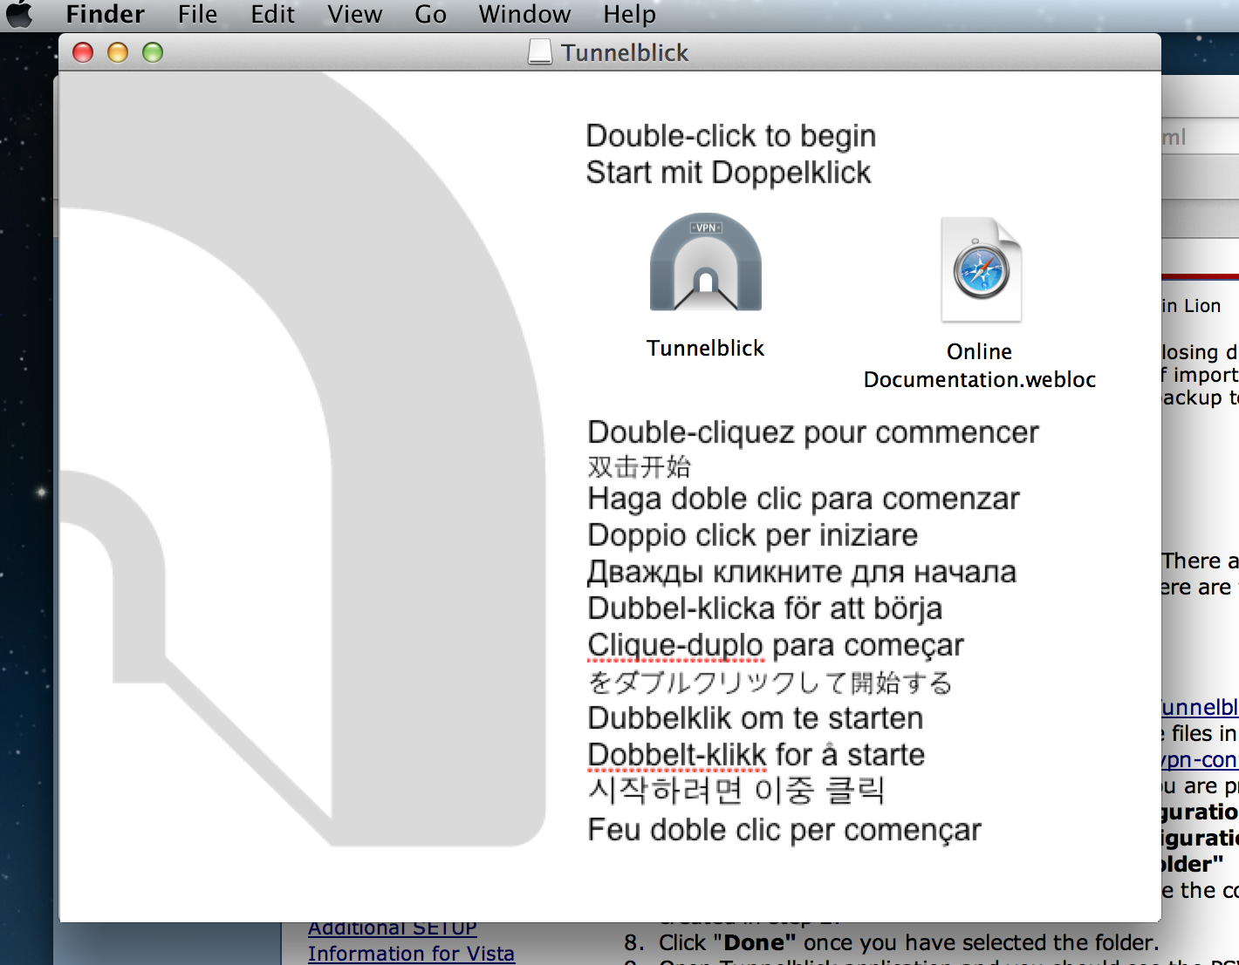Open the Window menu
This screenshot has width=1239, height=965.
[x=524, y=14]
